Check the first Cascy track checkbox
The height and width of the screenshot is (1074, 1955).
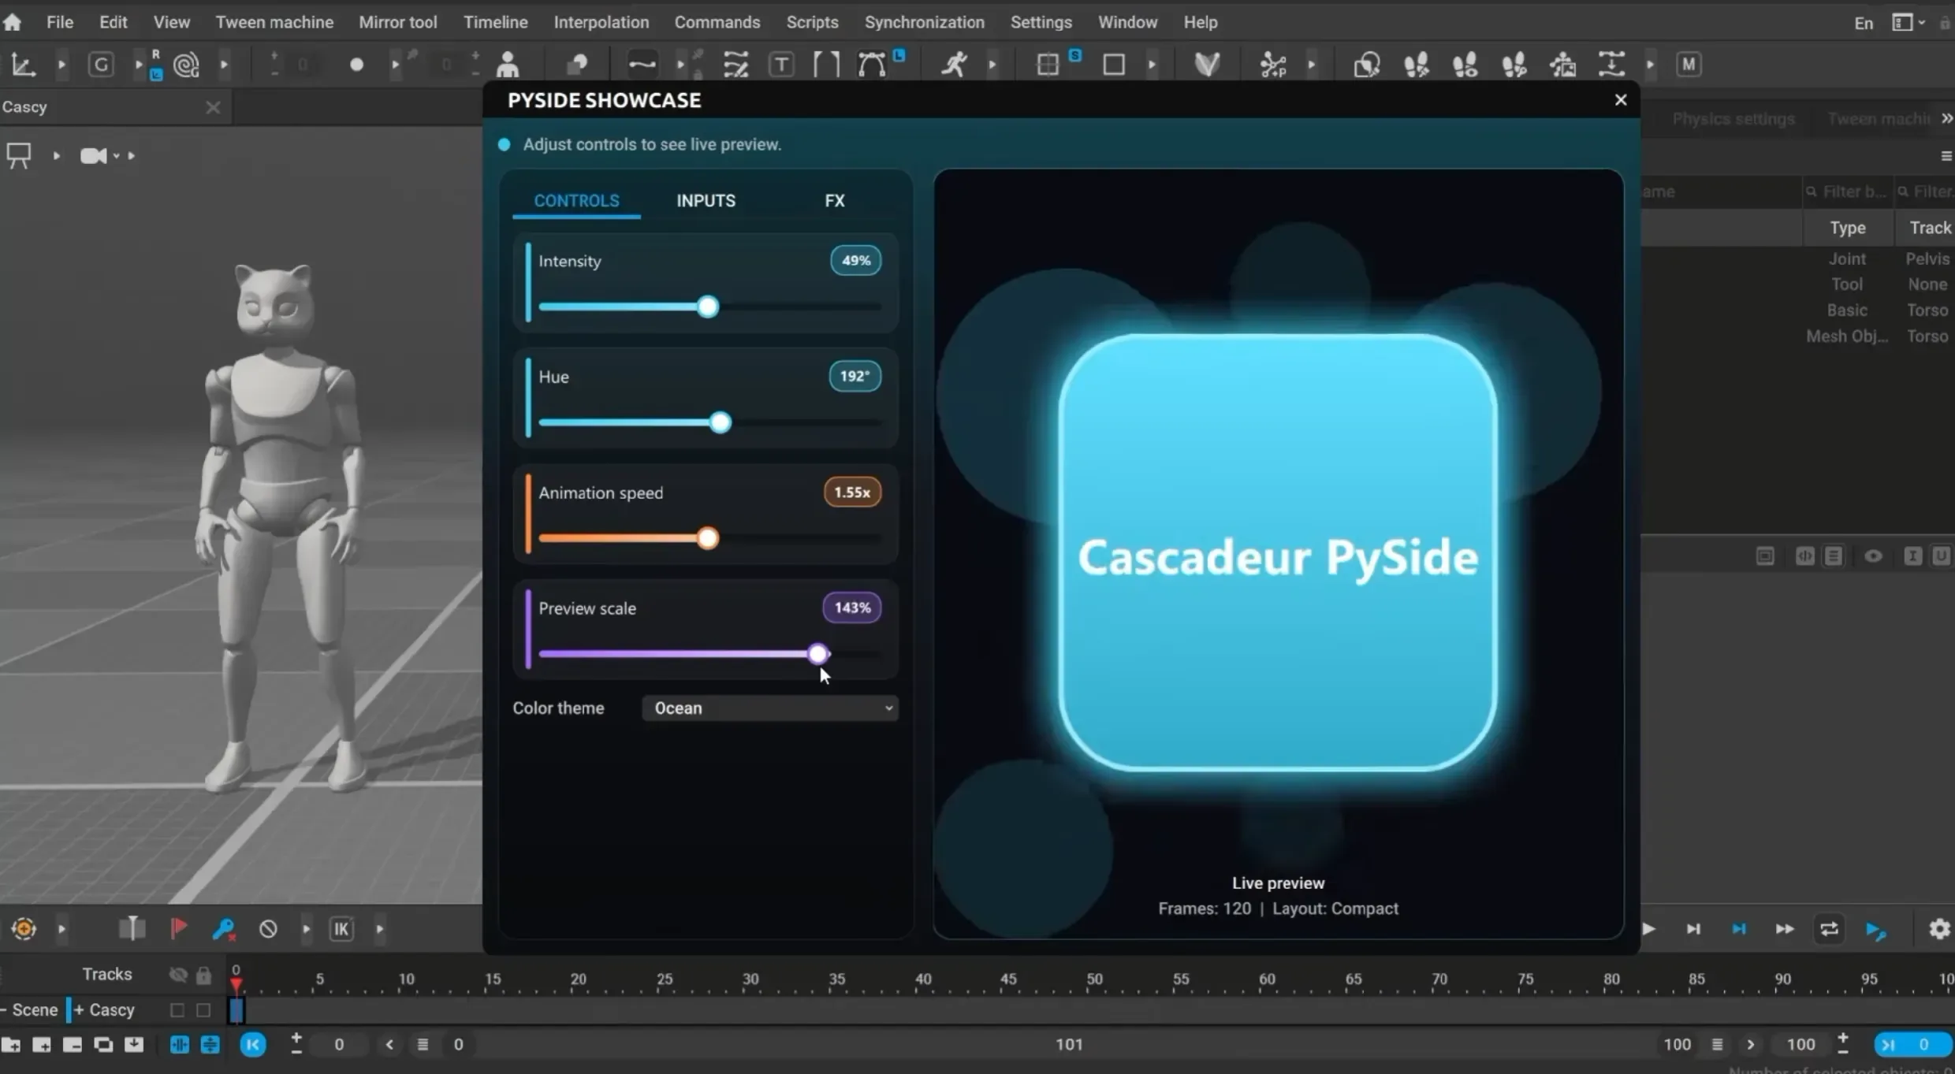[177, 1010]
